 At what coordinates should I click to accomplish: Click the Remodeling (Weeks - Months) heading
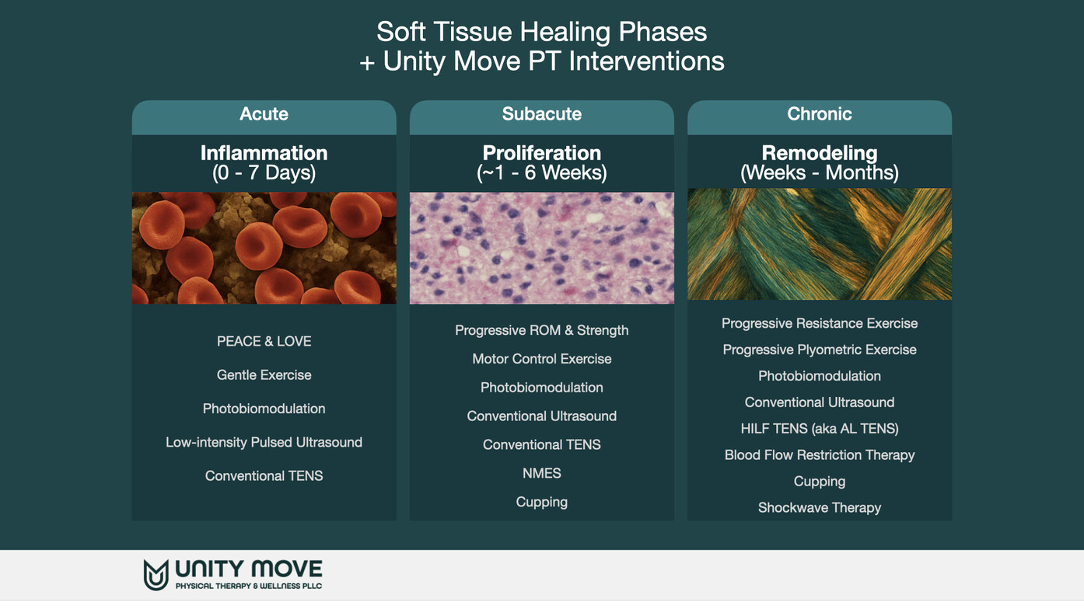point(819,162)
